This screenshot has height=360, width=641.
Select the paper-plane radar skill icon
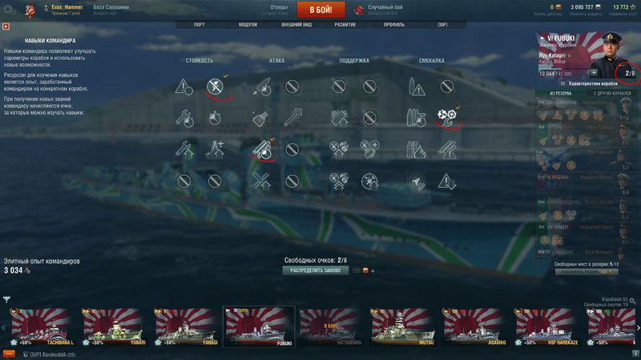point(416,182)
